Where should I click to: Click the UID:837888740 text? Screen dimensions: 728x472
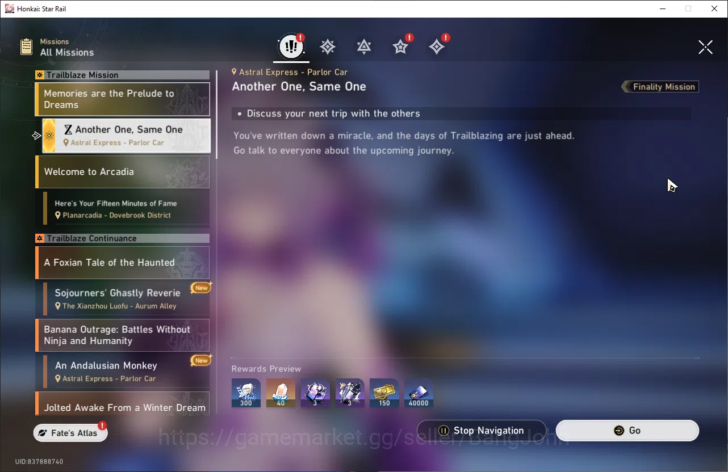39,462
